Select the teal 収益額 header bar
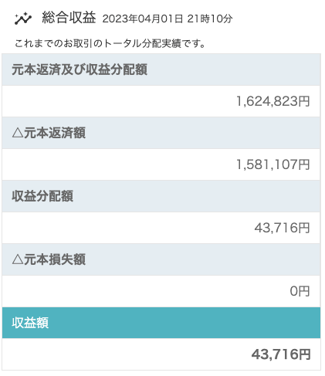 [x=161, y=323]
